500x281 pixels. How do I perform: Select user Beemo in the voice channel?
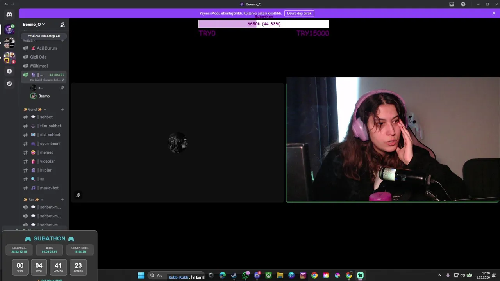point(47,96)
